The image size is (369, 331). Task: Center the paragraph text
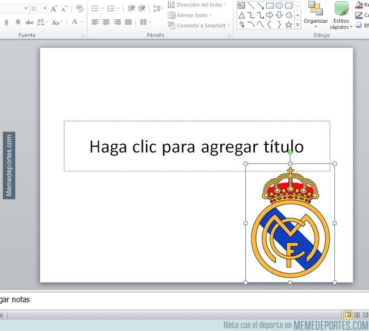106,22
